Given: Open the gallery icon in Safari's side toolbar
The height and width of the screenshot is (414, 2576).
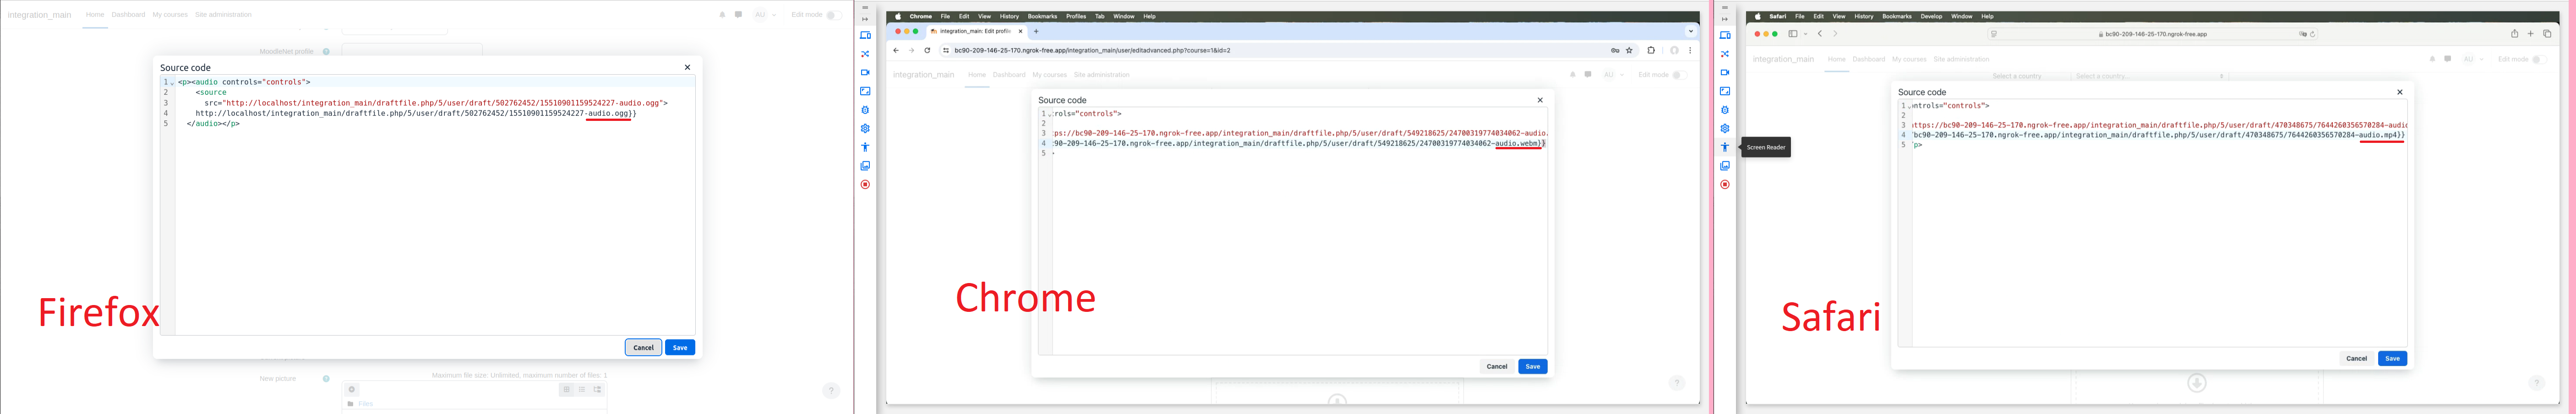Looking at the screenshot, I should point(1725,166).
